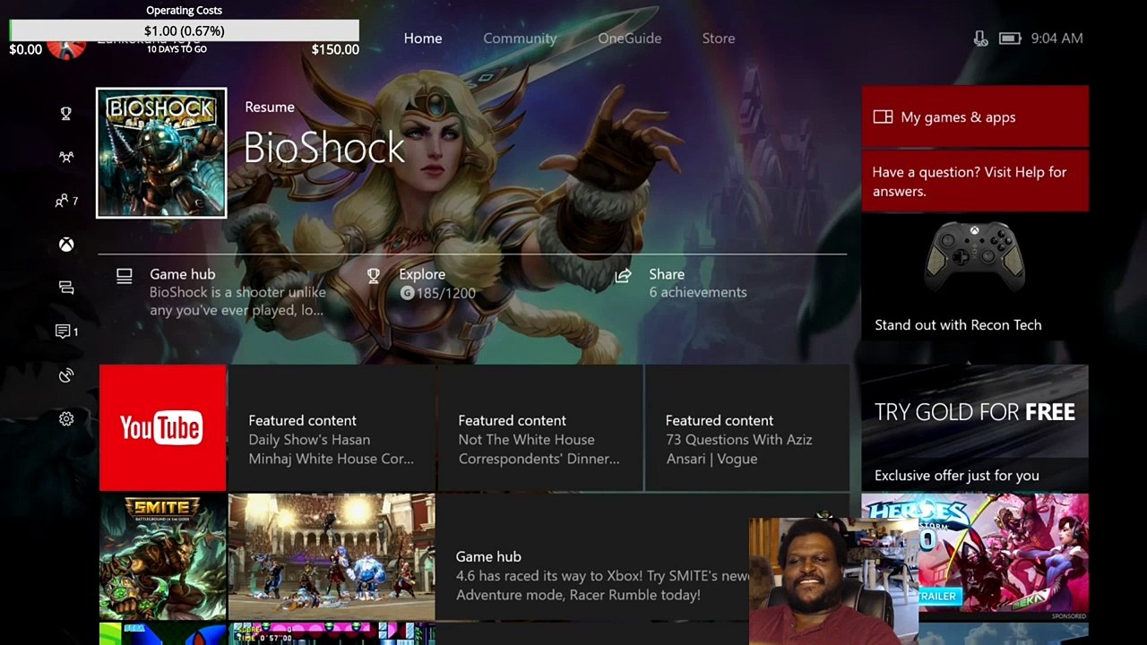Click the BioShock Game hub icon
Viewport: 1147px width, 645px height.
[x=125, y=276]
